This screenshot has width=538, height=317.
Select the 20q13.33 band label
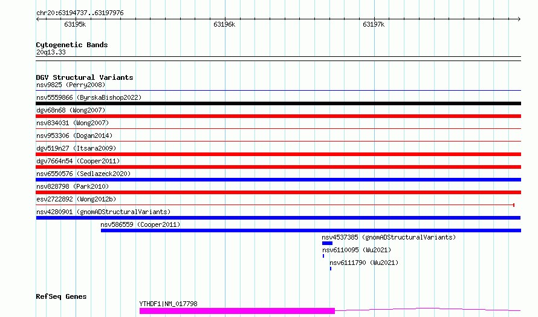coord(51,52)
